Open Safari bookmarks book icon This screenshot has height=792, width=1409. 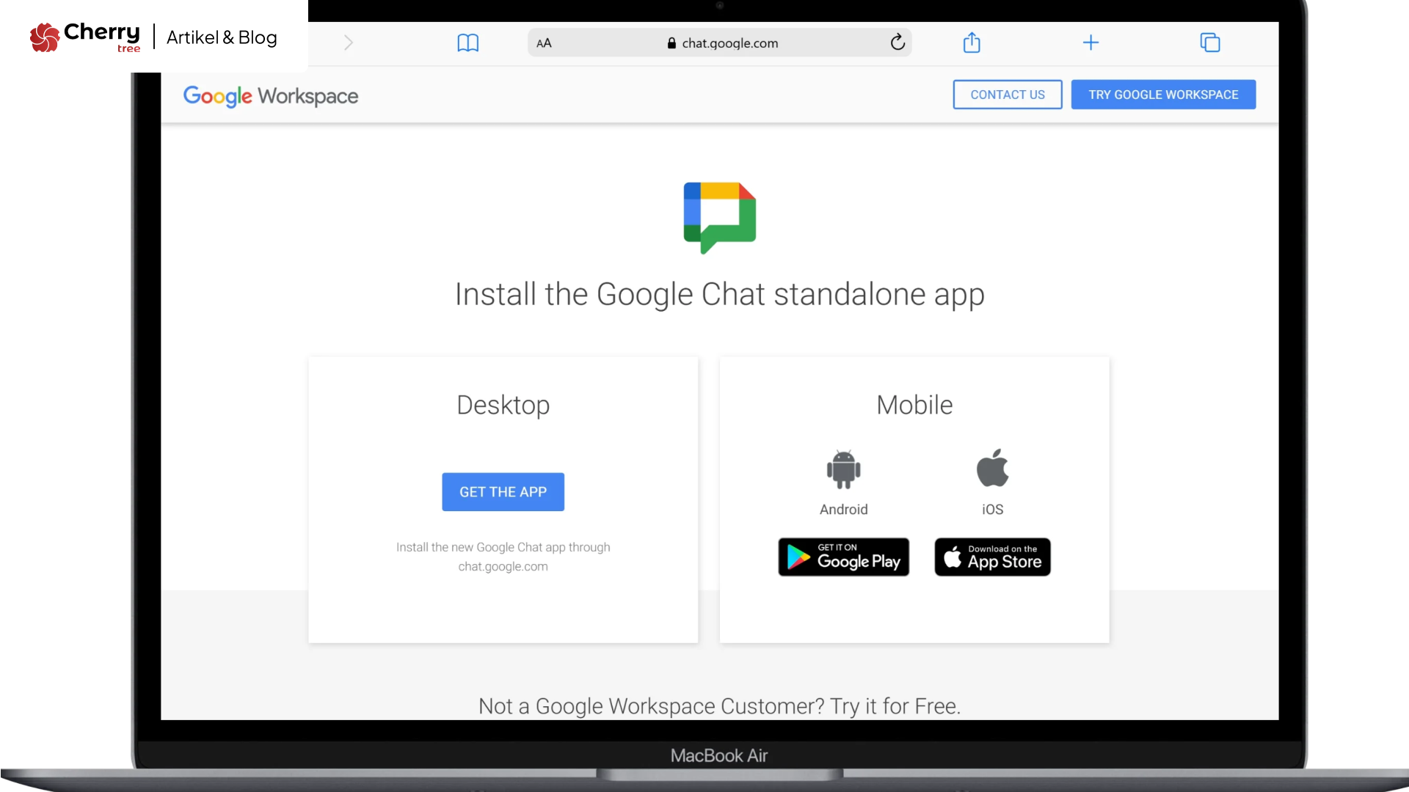click(x=467, y=43)
